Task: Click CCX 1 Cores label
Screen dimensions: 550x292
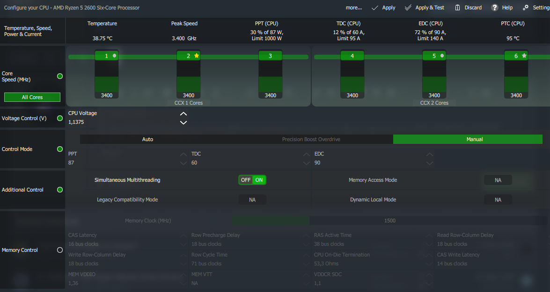Action: 189,103
